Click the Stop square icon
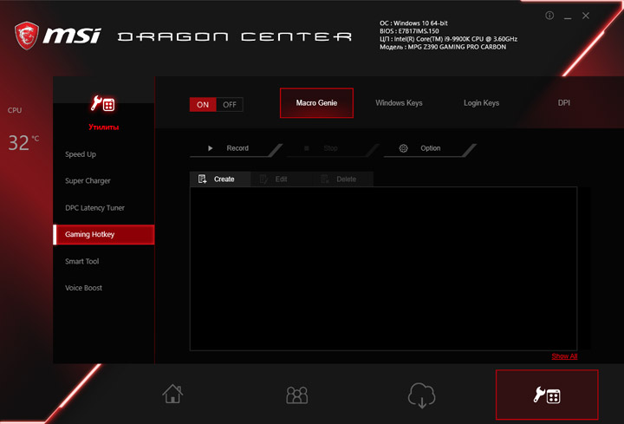The image size is (624, 424). (x=307, y=148)
